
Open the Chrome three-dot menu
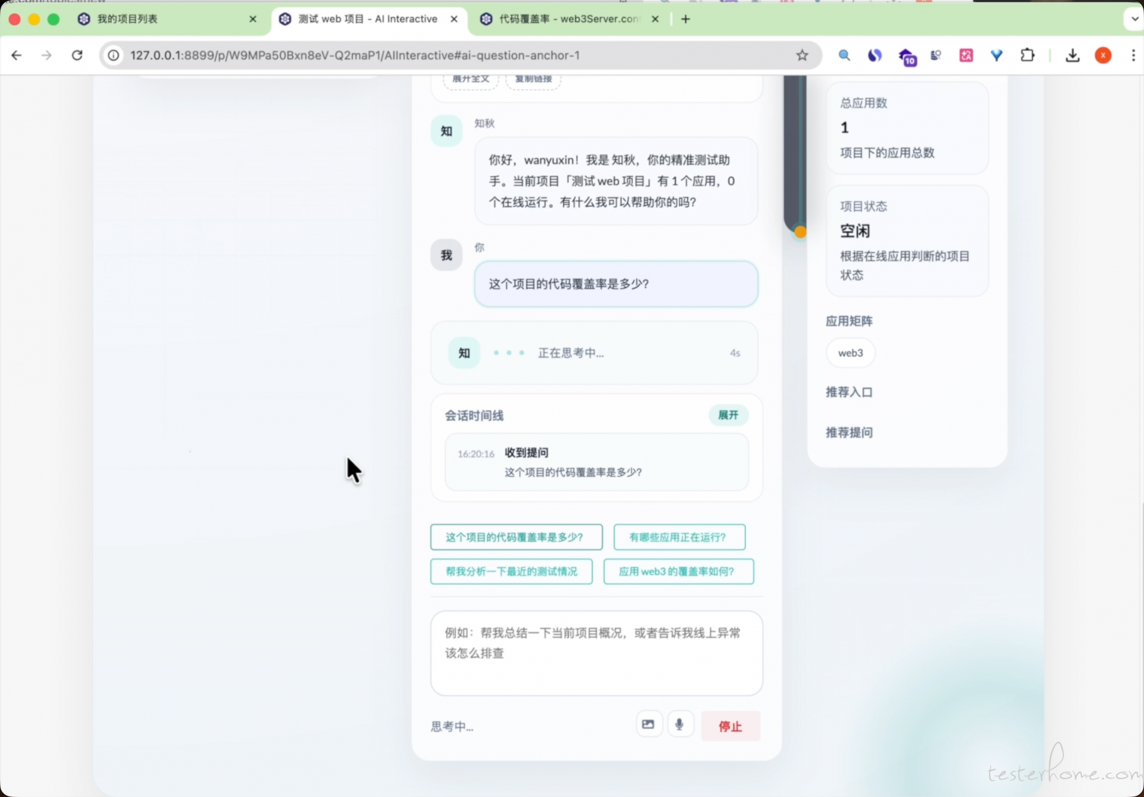(x=1133, y=55)
